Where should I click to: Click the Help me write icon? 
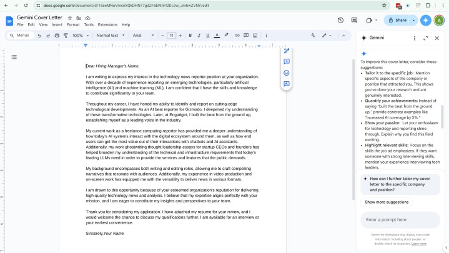coord(287,51)
